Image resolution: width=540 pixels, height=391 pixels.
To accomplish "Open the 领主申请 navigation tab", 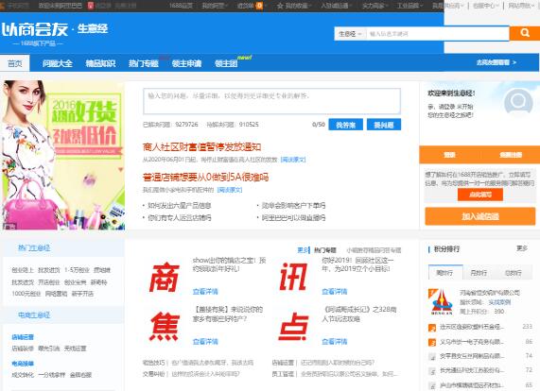I will (186, 63).
